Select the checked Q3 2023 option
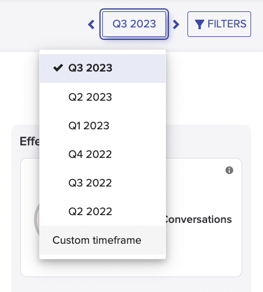 pos(102,68)
